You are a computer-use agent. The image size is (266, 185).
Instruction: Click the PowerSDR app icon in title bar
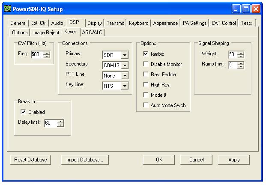(x=8, y=9)
